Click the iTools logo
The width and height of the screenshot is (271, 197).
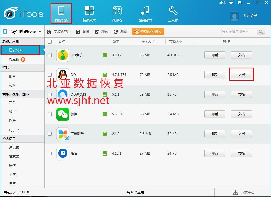(x=23, y=13)
